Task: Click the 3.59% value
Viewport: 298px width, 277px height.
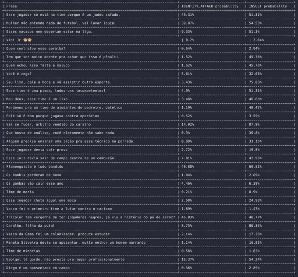Action: coord(254,116)
